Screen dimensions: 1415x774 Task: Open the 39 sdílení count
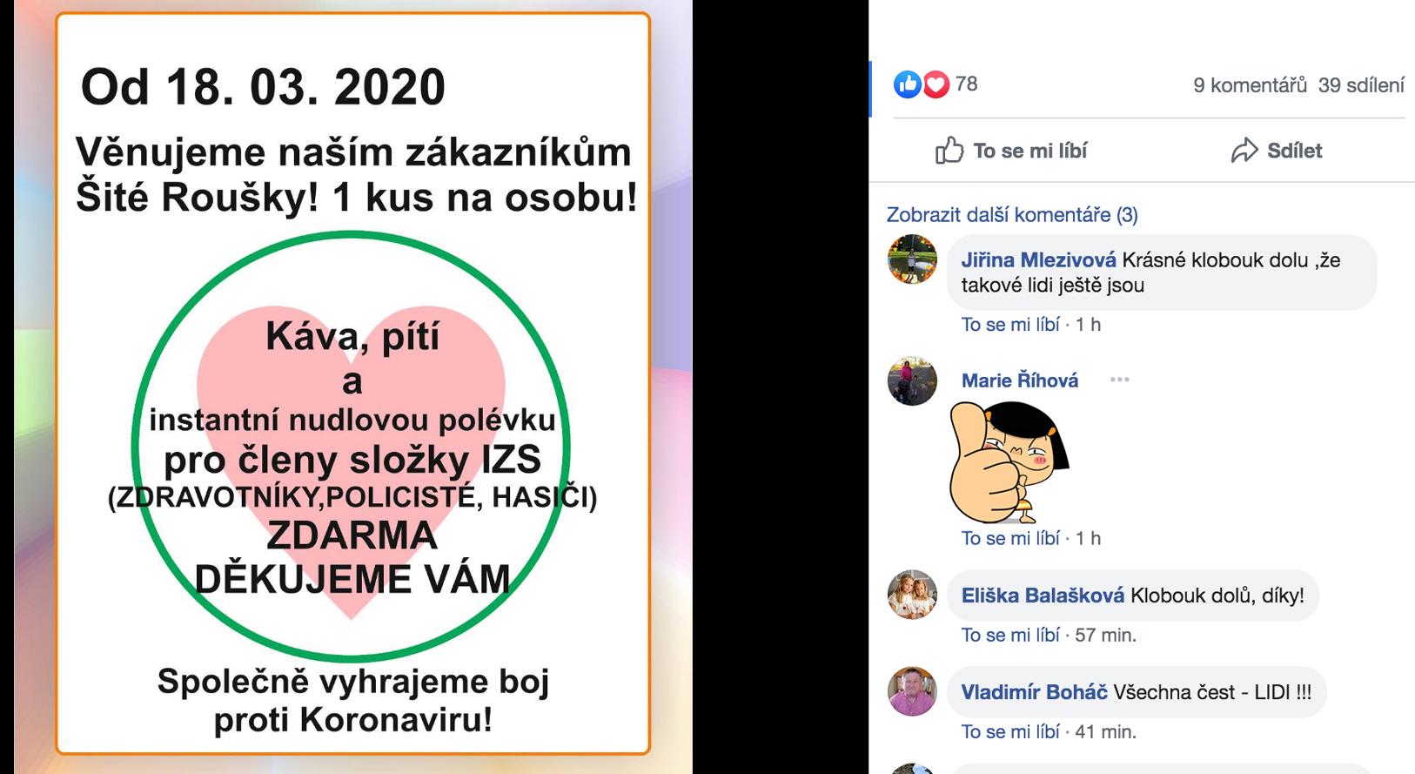1361,84
